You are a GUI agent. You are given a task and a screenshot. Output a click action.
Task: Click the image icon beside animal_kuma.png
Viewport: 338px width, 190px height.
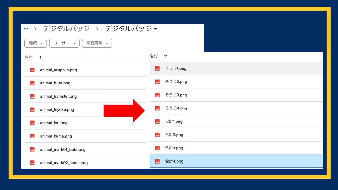[32, 136]
